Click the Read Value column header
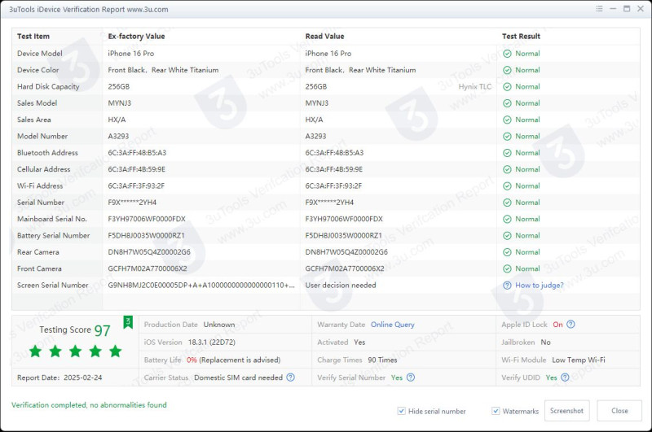This screenshot has width=652, height=432. (x=324, y=36)
